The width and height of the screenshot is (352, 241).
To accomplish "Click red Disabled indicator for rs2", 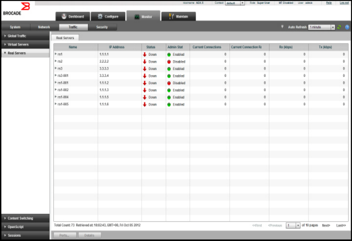I will click(169, 62).
